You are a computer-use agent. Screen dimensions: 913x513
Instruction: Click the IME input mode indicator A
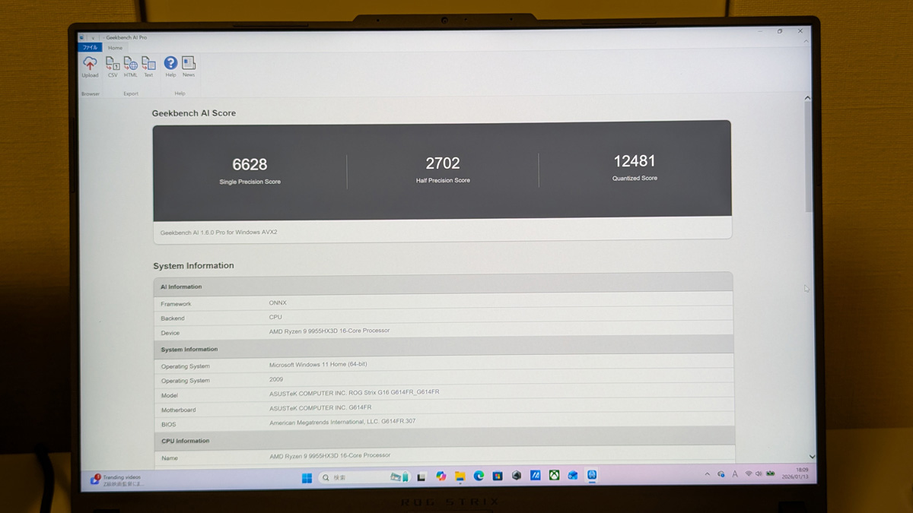pyautogui.click(x=735, y=474)
